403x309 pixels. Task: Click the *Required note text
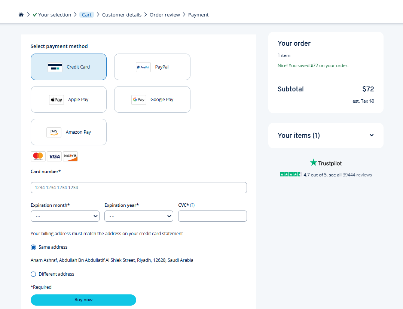[41, 287]
